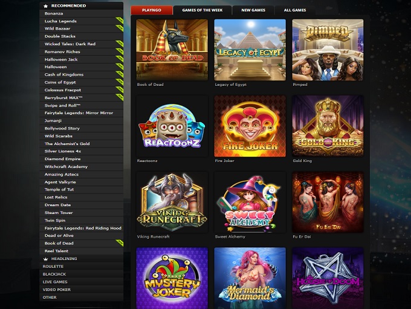Screen dimensions: 411x309
Task: Open the Live Games sidebar category
Action: (55, 282)
